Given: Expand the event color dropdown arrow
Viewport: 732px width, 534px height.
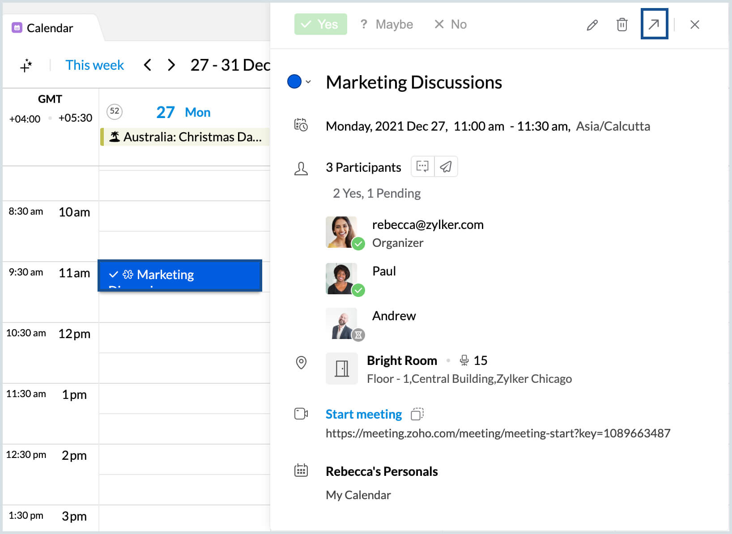Looking at the screenshot, I should (308, 82).
